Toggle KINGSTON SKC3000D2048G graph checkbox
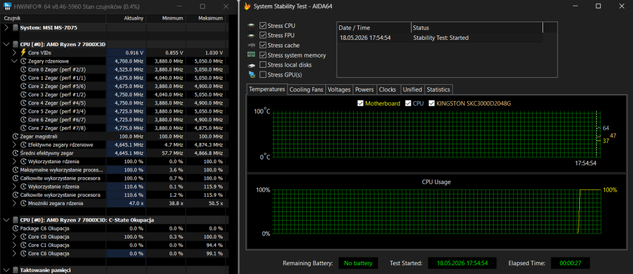This screenshot has height=274, width=633. point(432,103)
